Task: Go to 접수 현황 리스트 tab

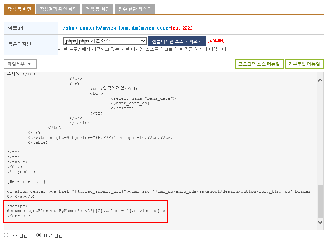Action: 135,9
